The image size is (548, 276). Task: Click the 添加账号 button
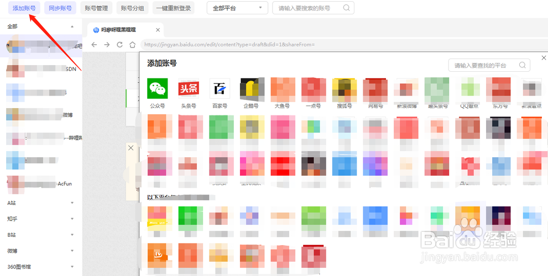[x=24, y=8]
